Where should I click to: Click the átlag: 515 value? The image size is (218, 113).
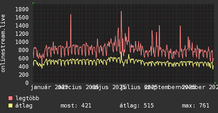(x=137, y=106)
